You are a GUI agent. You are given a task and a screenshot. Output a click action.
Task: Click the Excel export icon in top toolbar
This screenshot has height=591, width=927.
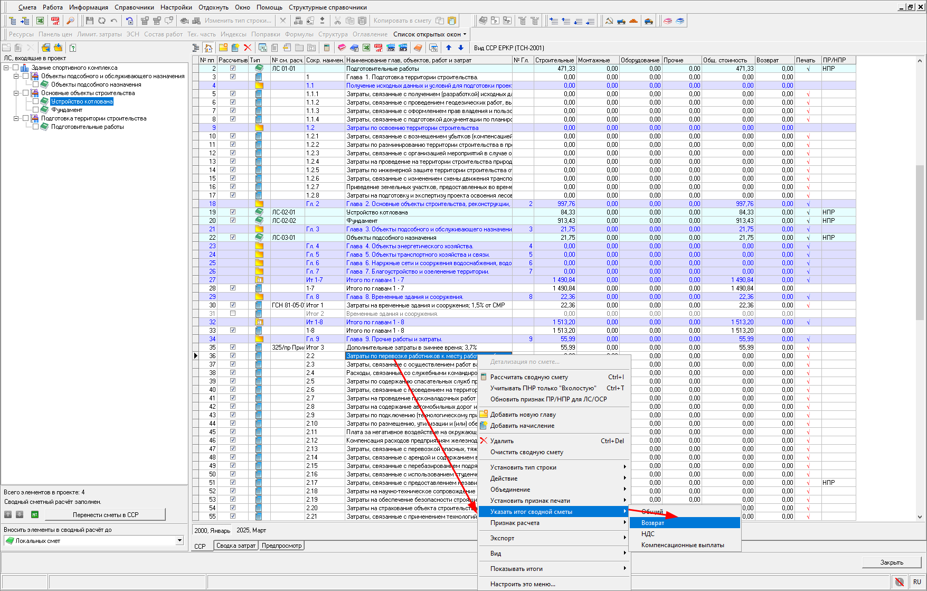coord(40,21)
